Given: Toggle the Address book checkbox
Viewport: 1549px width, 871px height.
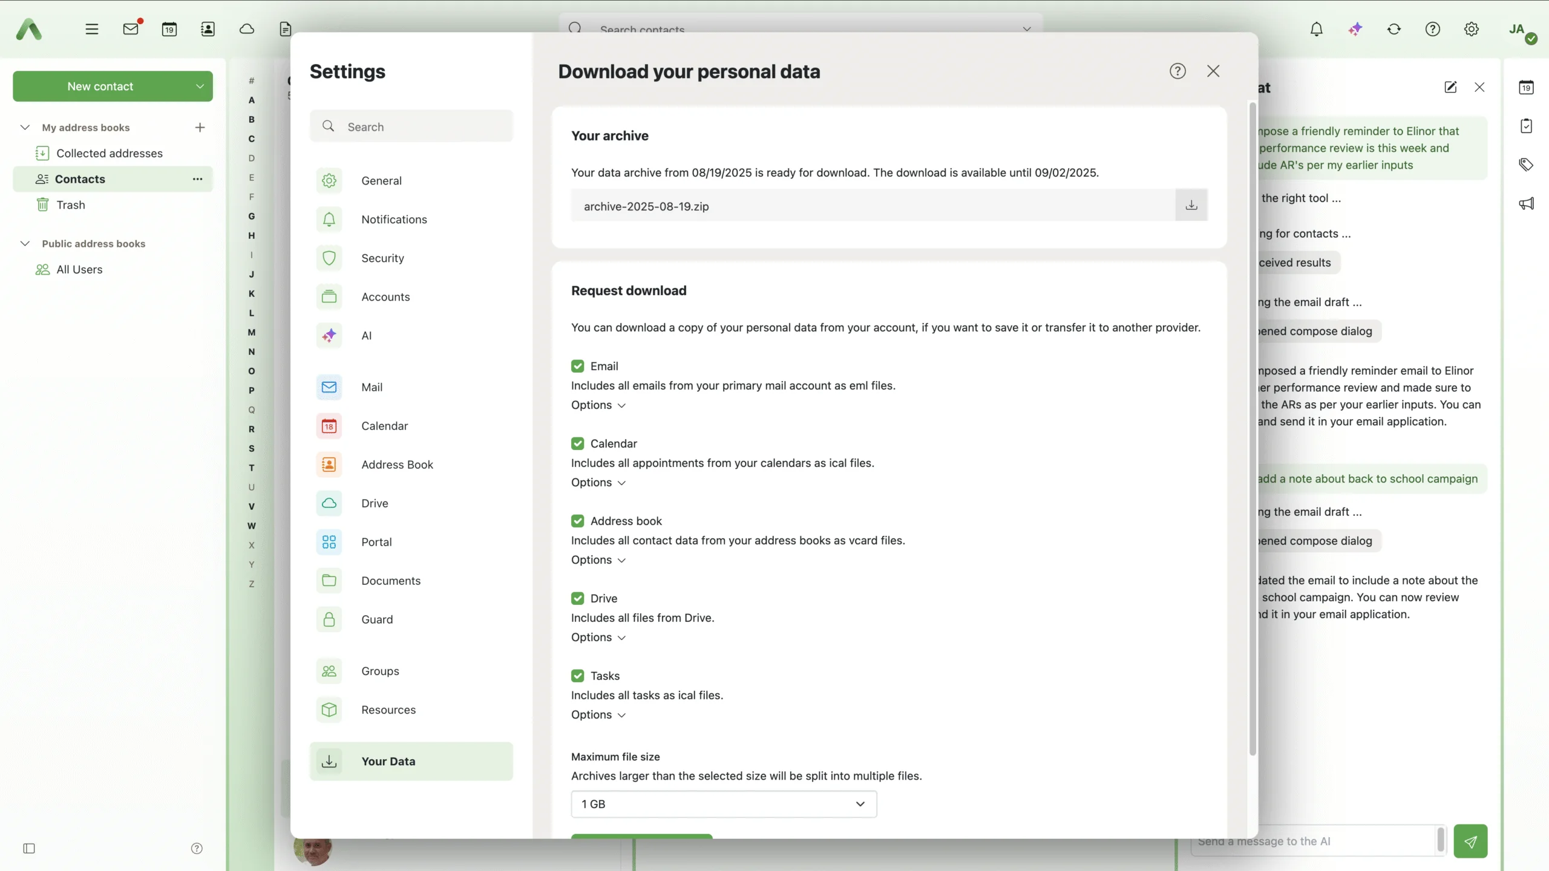Looking at the screenshot, I should coord(577,521).
